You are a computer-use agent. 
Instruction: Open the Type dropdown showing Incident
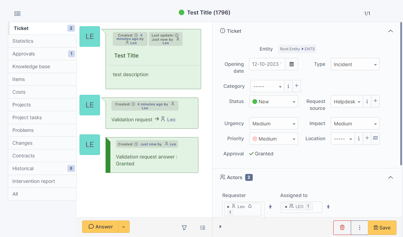(x=355, y=64)
